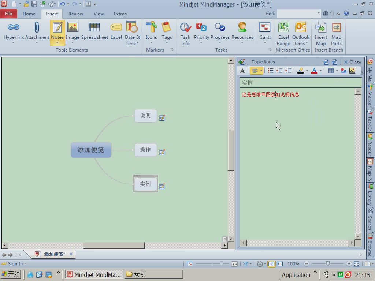This screenshot has height=281, width=375.
Task: Close the Topic Notes pane
Action: point(352,62)
